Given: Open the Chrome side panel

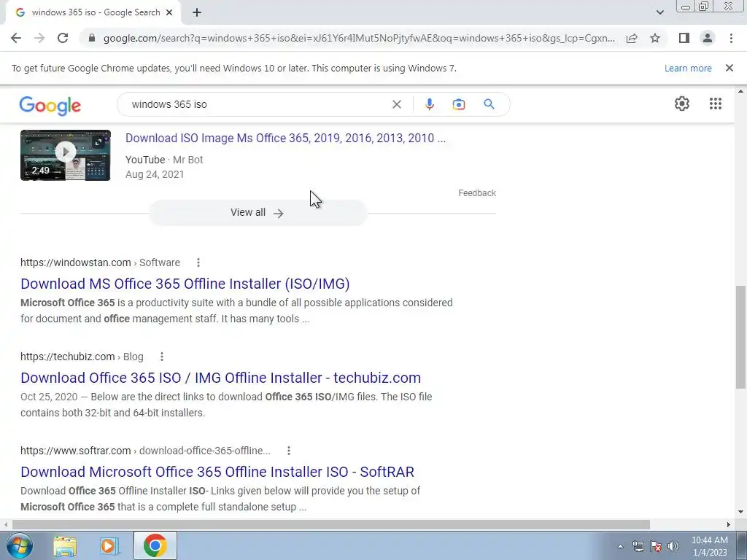Looking at the screenshot, I should pos(684,38).
